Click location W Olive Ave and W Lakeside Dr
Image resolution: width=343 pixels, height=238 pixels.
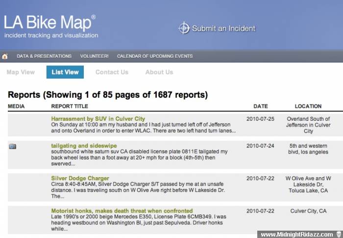coord(308,185)
